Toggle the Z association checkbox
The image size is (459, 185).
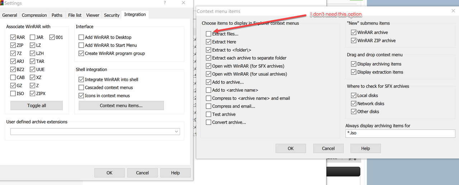33,86
